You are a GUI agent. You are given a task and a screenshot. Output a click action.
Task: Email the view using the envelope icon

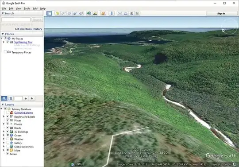[x=119, y=13]
